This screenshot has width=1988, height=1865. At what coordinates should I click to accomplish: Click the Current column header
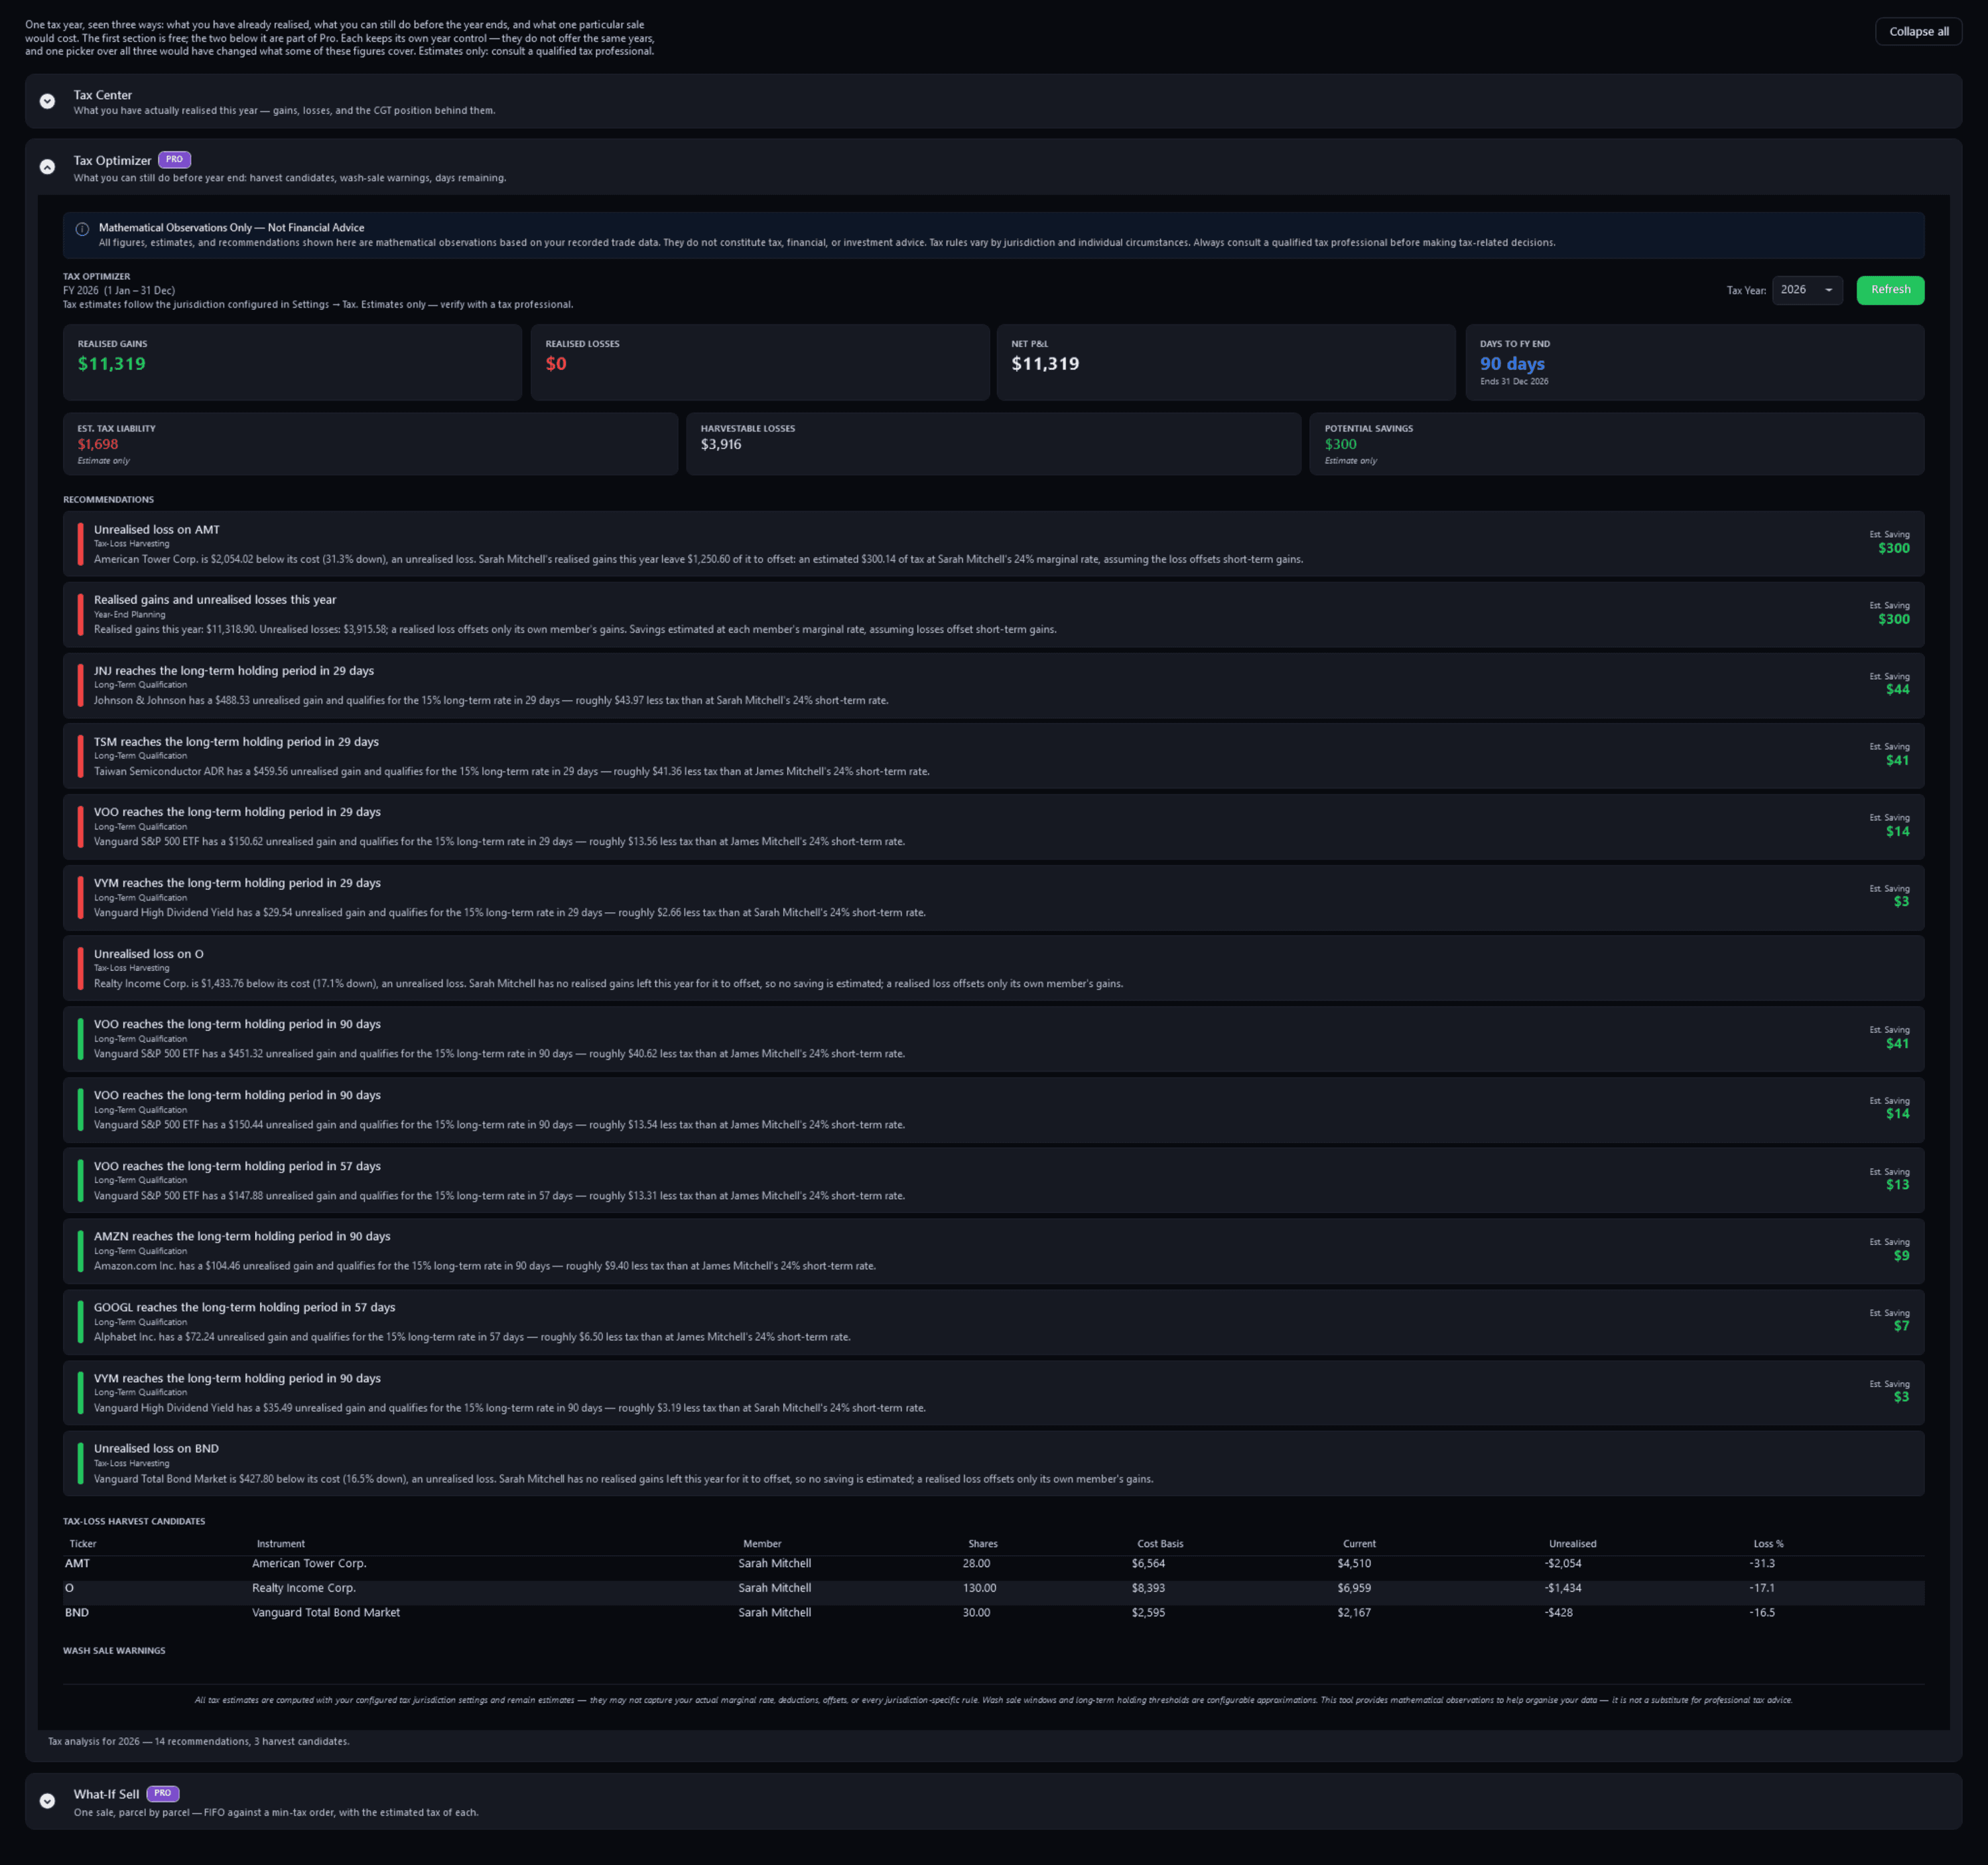coord(1358,1543)
